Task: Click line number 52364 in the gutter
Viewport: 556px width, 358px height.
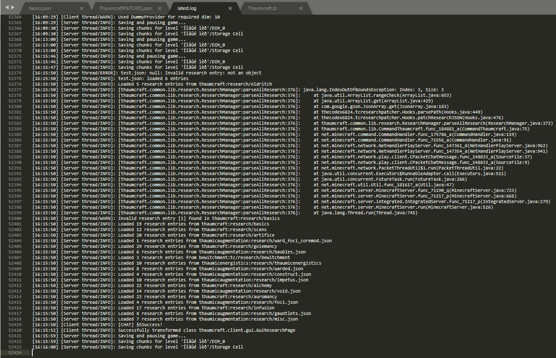Action: pos(15,17)
